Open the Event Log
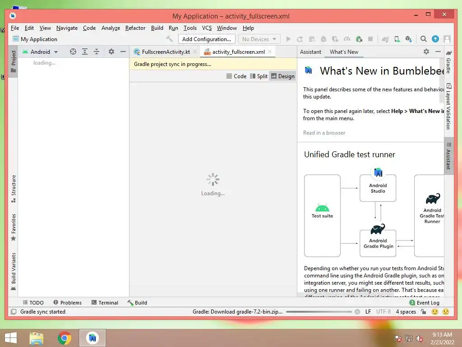 [x=424, y=302]
